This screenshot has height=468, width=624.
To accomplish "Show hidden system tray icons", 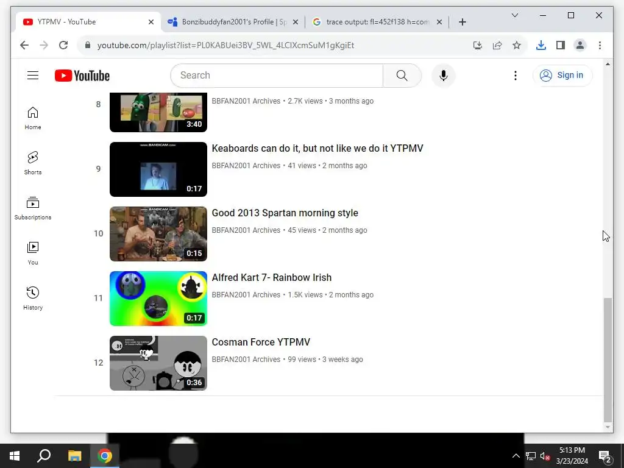I will [x=516, y=456].
